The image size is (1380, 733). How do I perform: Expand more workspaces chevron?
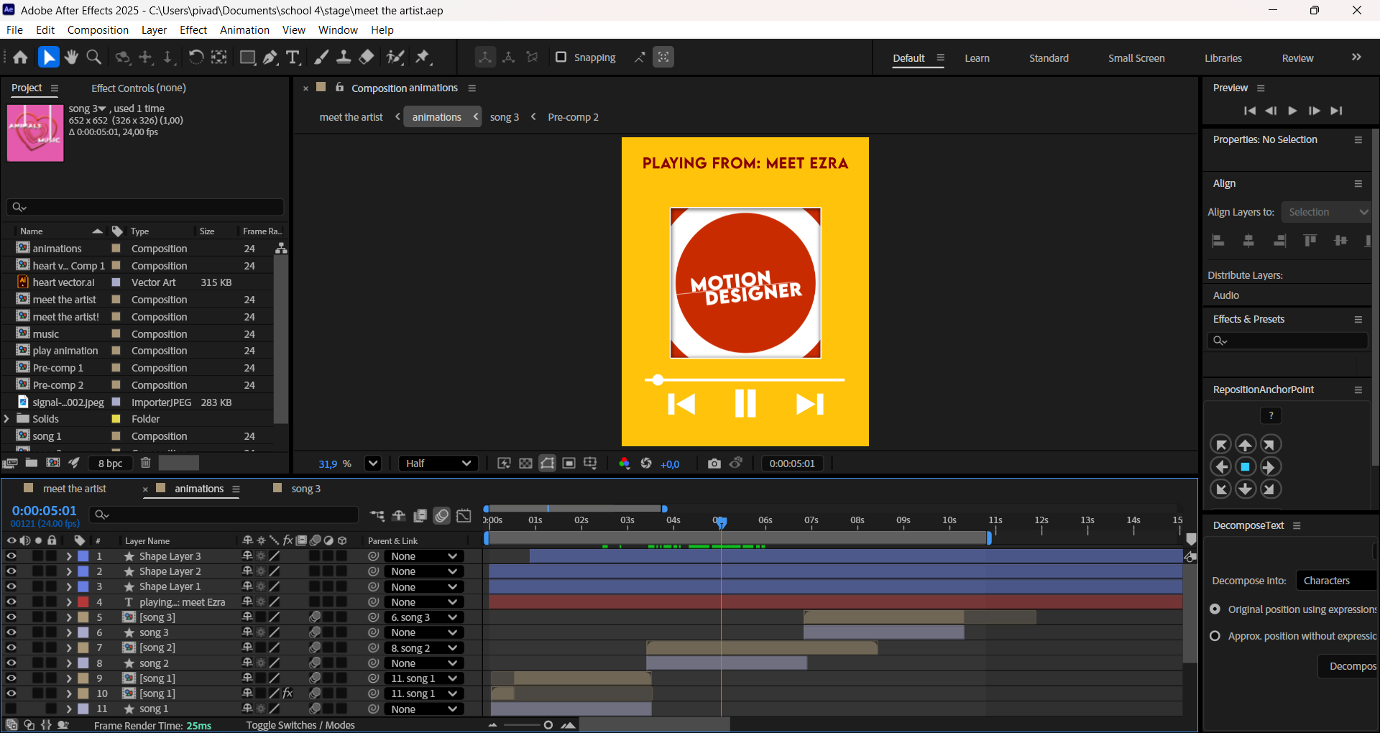pyautogui.click(x=1356, y=57)
